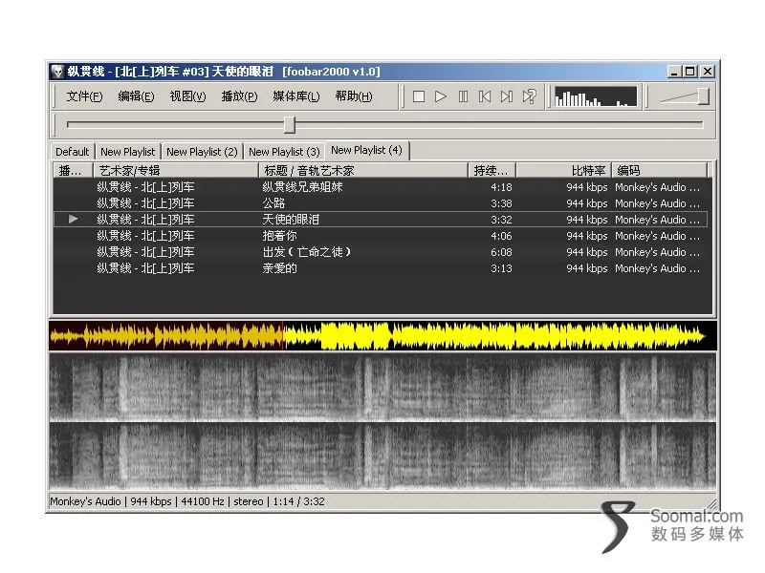Select the track 纵贯线兄弟姐妹
Viewport: 765px width, 573px height.
click(x=381, y=187)
